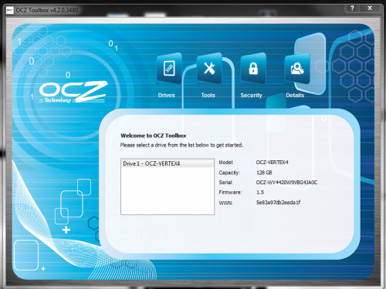This screenshot has width=386, height=289.
Task: Select Drive 1 - OCZ-VERTEX4 in the list
Action: coord(168,163)
